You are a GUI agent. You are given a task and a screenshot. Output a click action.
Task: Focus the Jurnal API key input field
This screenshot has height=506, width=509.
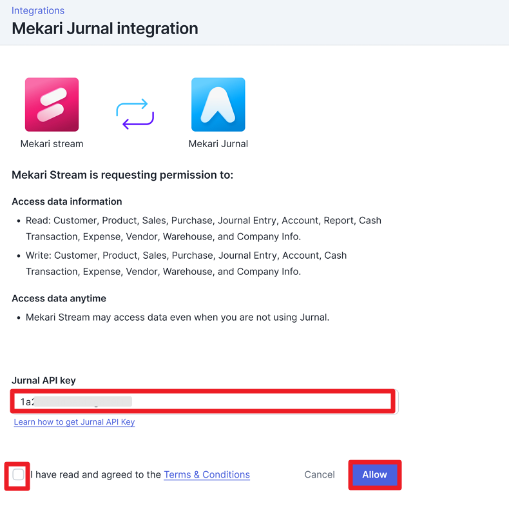(205, 401)
